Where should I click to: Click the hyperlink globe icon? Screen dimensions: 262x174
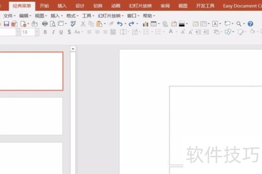[165, 24]
